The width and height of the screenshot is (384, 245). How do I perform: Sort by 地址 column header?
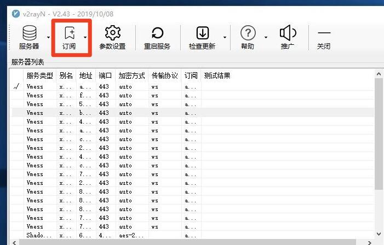[86, 75]
